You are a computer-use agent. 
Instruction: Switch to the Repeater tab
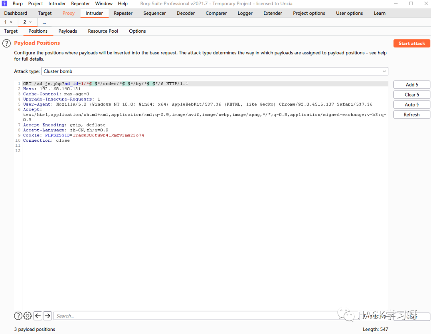pyautogui.click(x=123, y=13)
